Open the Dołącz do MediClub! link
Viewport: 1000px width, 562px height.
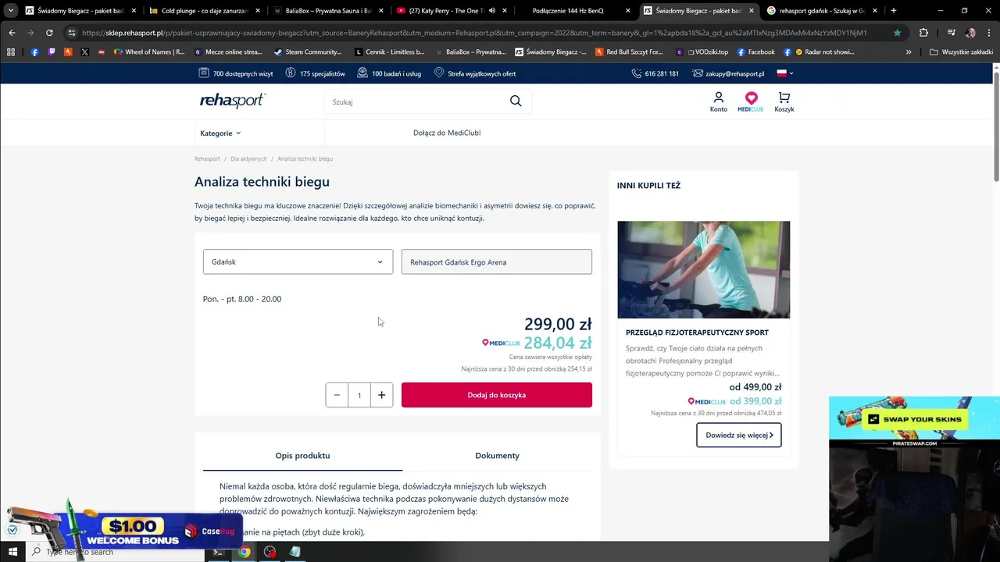pyautogui.click(x=447, y=133)
